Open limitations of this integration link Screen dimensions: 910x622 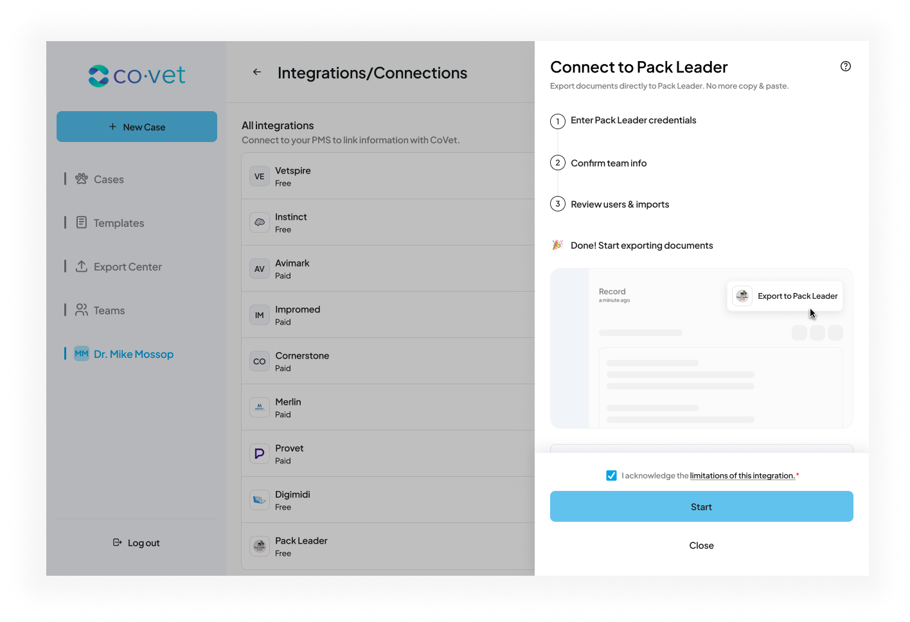click(742, 475)
